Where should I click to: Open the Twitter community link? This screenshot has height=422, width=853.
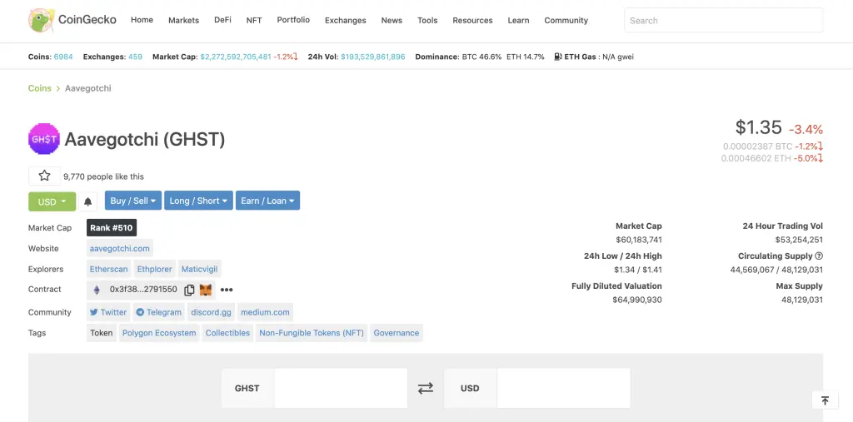pyautogui.click(x=108, y=312)
